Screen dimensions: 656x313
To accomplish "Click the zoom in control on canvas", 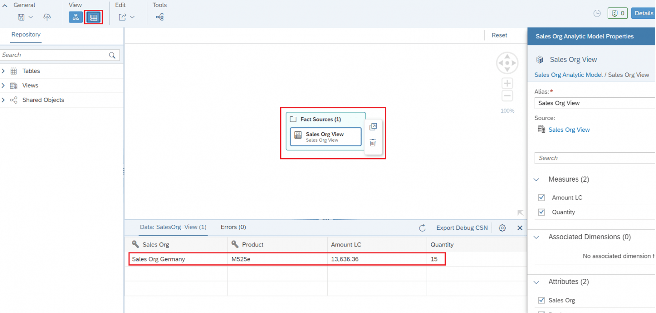I will pos(507,83).
